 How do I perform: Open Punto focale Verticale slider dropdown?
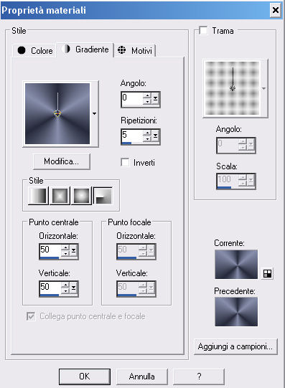coord(151,288)
